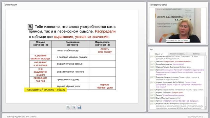
Task: Click the table cell ломать себе голову in middle column
Action: [70, 50]
